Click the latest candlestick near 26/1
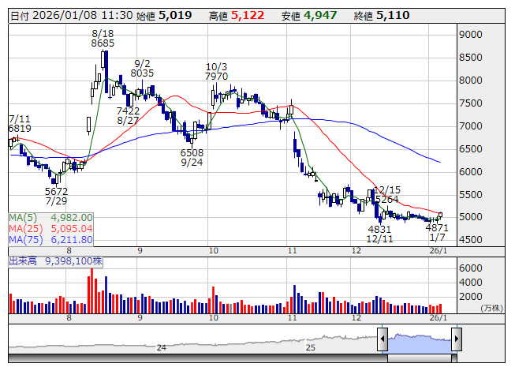The width and height of the screenshot is (515, 371). point(440,215)
